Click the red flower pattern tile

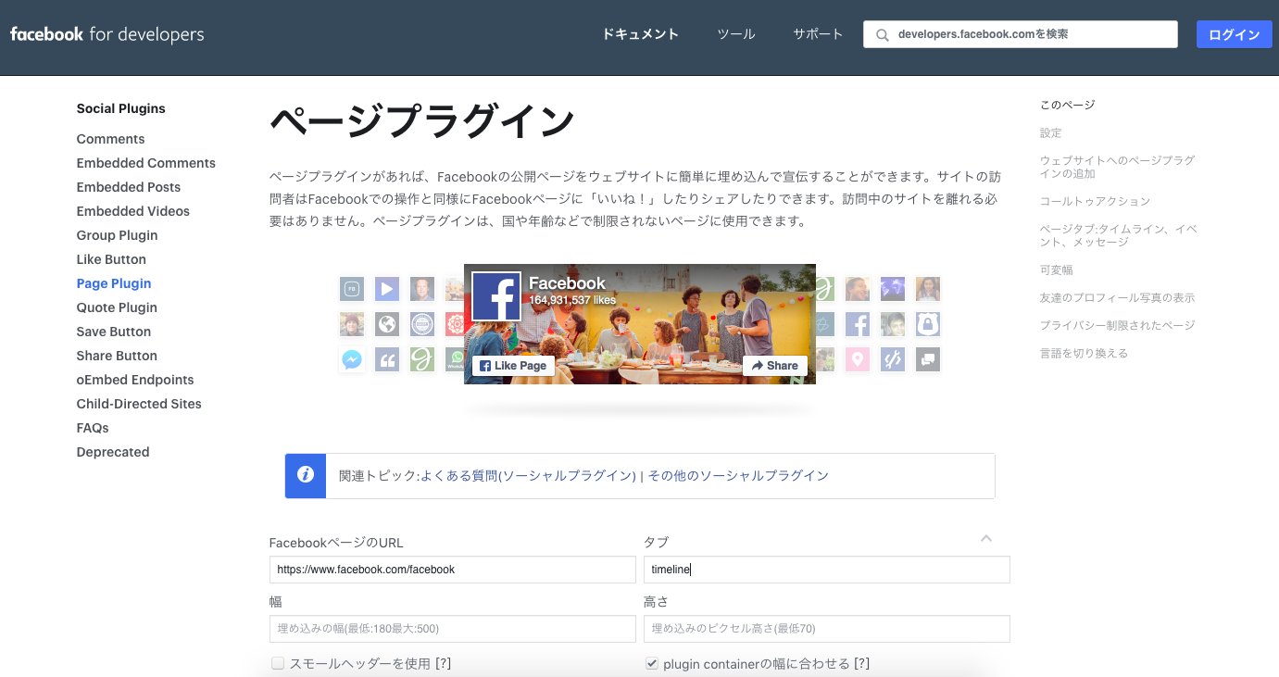(x=455, y=324)
